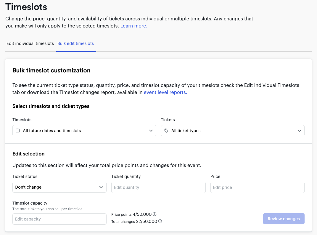Click the Total changes info icon

tap(160, 221)
